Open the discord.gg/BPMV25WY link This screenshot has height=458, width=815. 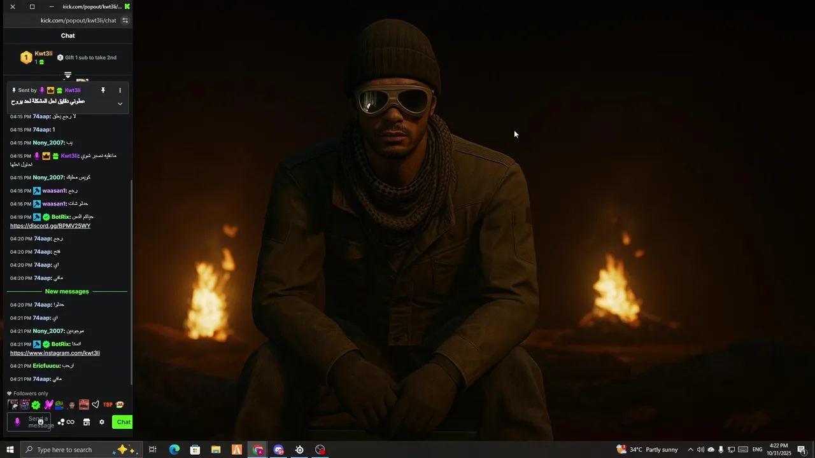pos(50,226)
